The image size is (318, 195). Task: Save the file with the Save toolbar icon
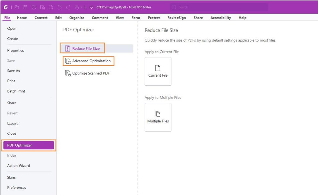(25, 7)
